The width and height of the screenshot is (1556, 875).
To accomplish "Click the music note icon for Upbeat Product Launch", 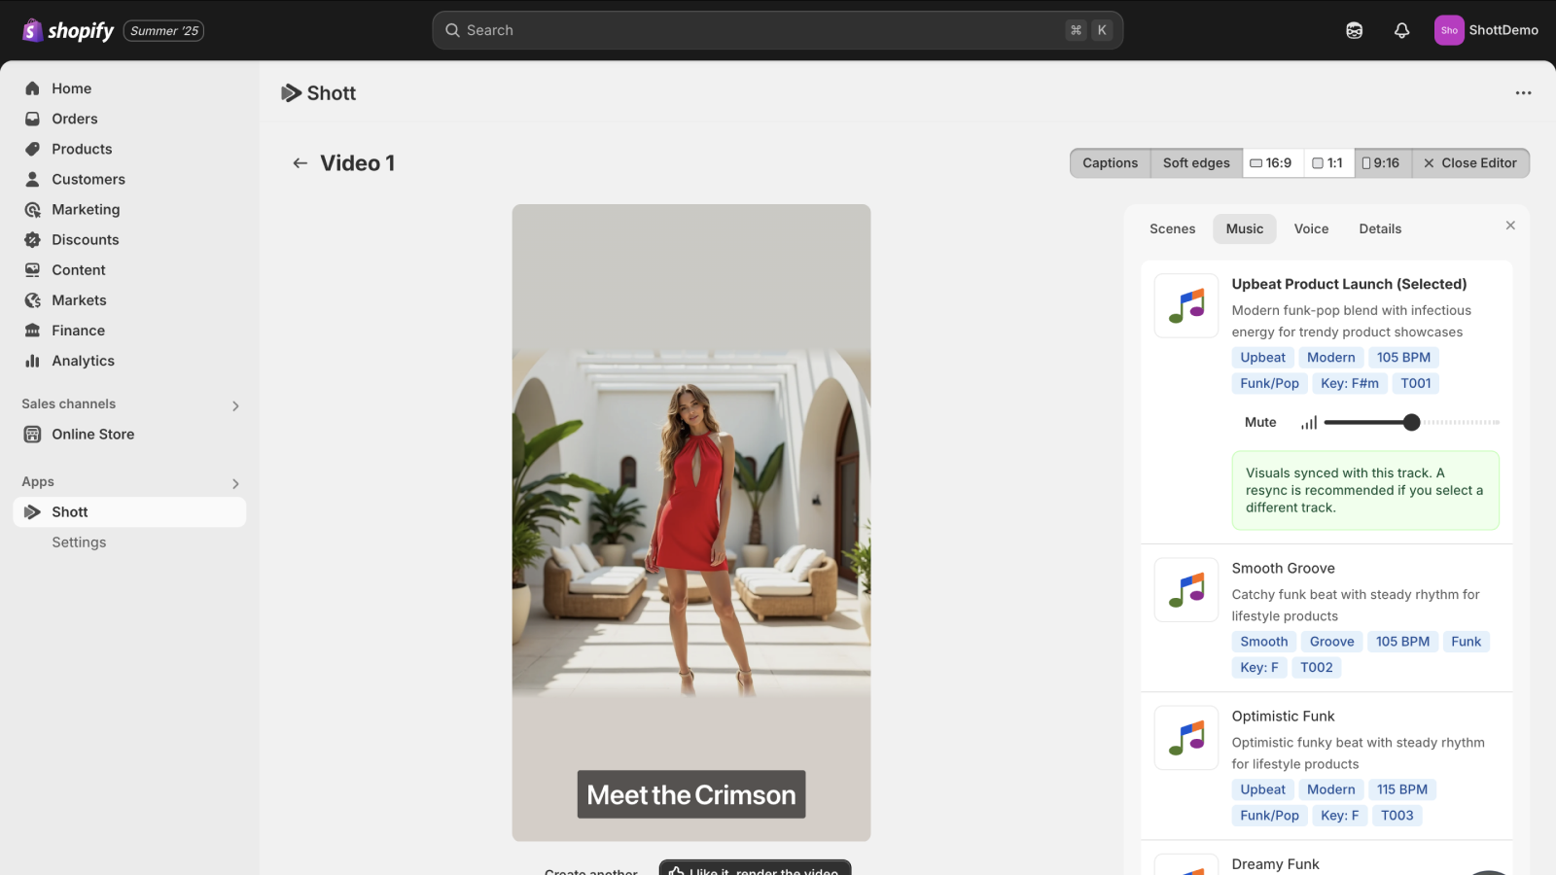I will click(x=1186, y=305).
